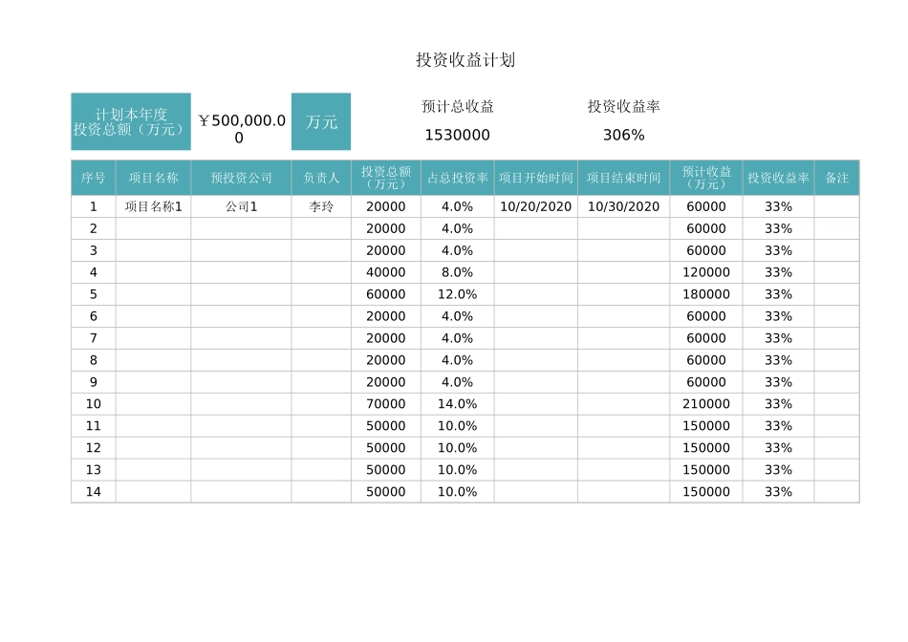Click the 项目结束时间 column header
Viewport: 908px width, 642px height.
(624, 178)
